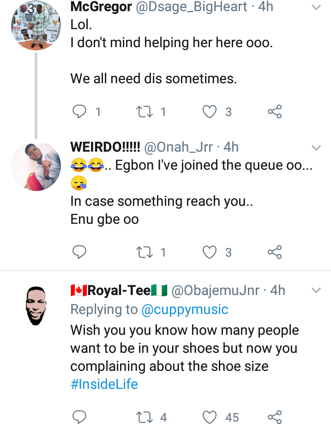331x424 pixels.
Task: Visit the @cuppymusic profile mention
Action: tap(185, 309)
